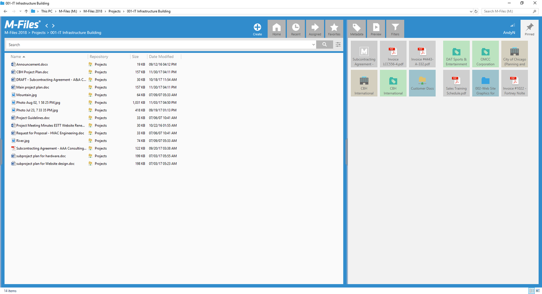Image resolution: width=542 pixels, height=294 pixels.
Task: Select Photo Jul 23, 7 33 35 PM.jpg
Action: (x=37, y=110)
